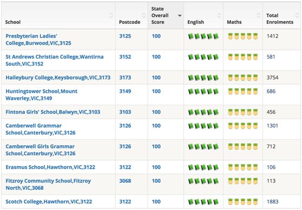Click score 100 for Camberwell Grammar School
This screenshot has height=210, width=302.
click(156, 126)
